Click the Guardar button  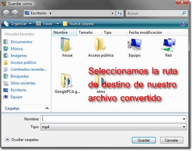144,140
